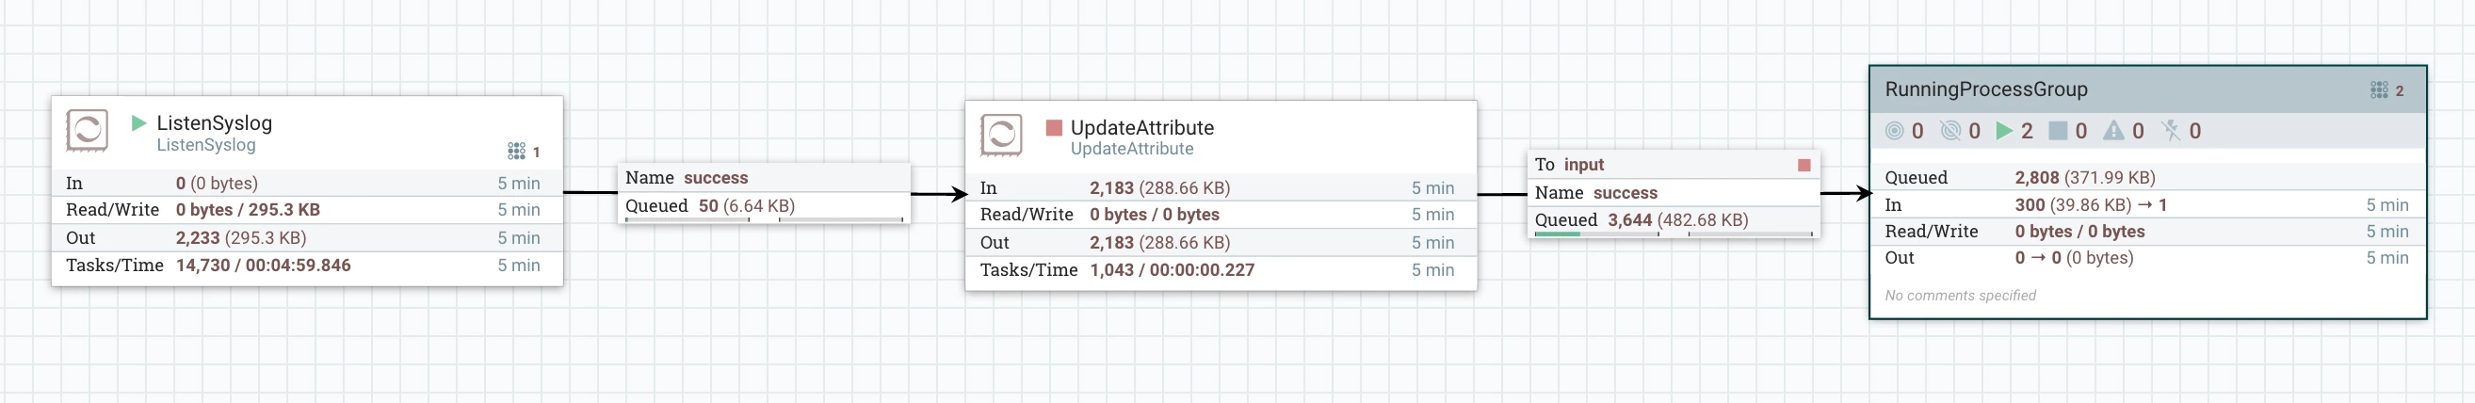Screen dimensions: 2475x403
Task: Click the Tasks/Time row in ListenSyslog
Action: pos(306,266)
